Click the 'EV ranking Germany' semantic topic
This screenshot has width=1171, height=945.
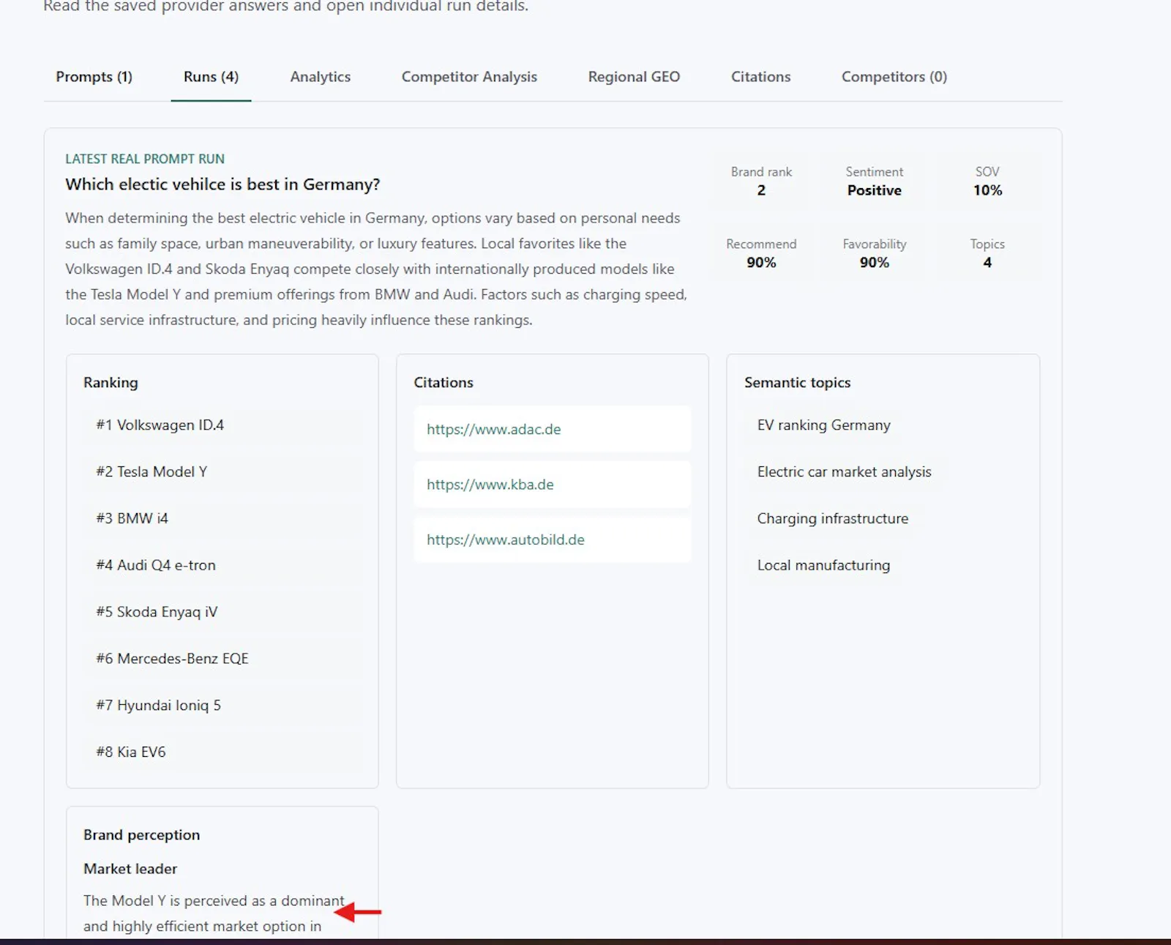(823, 425)
